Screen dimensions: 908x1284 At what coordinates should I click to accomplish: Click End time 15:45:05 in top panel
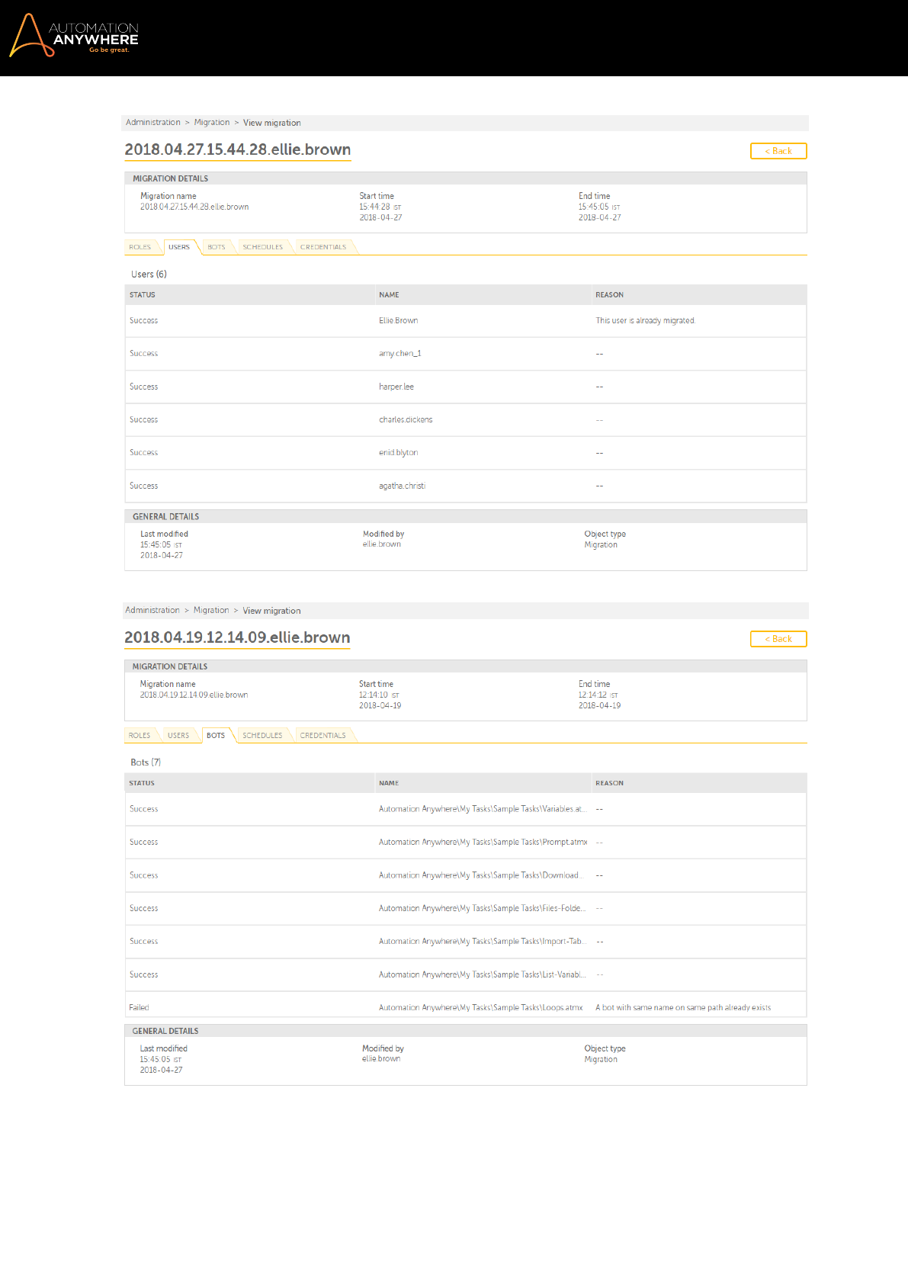pos(599,207)
